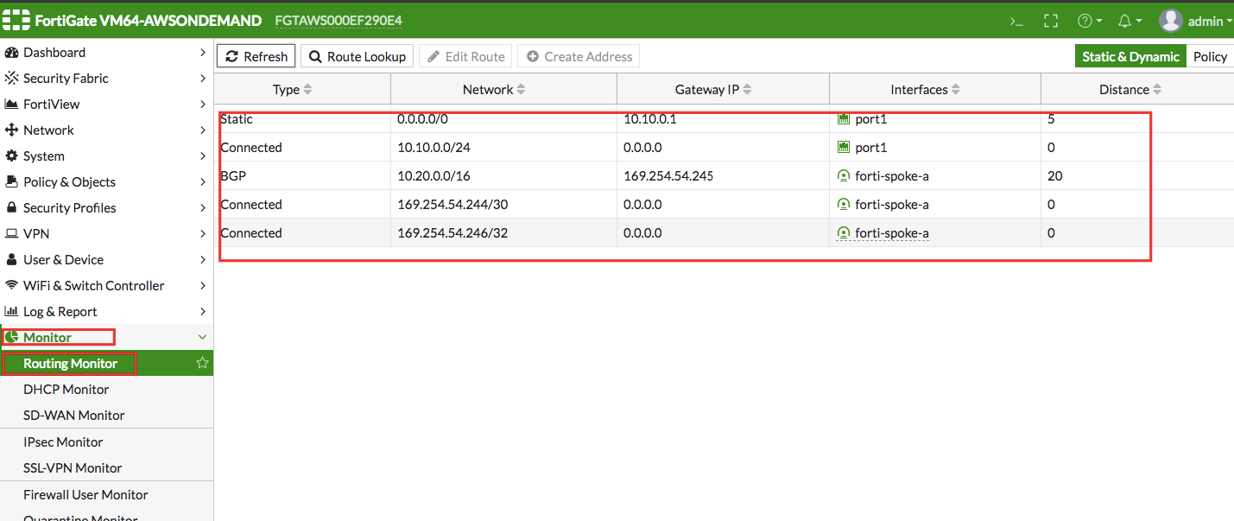Open the Dashboard menu
The height and width of the screenshot is (521, 1234).
click(x=106, y=53)
